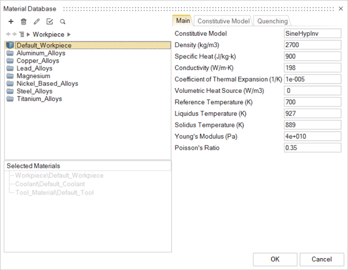Click the Density value field
Viewport: 348px width, 270px height.
[312, 45]
